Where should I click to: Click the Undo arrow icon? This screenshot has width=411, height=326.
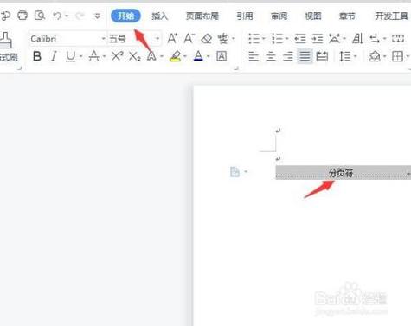(x=57, y=16)
